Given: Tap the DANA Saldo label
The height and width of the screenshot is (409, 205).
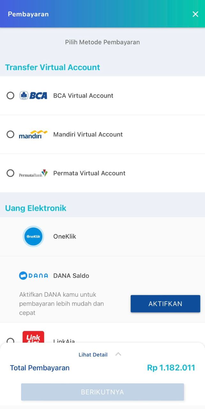Looking at the screenshot, I should coord(71,276).
